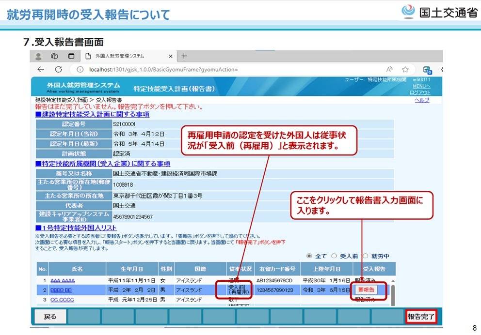Select the 全て radio button
Viewport: 481px width, 335px height.
pyautogui.click(x=309, y=256)
